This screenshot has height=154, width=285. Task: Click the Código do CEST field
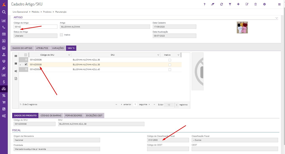tap(168, 149)
